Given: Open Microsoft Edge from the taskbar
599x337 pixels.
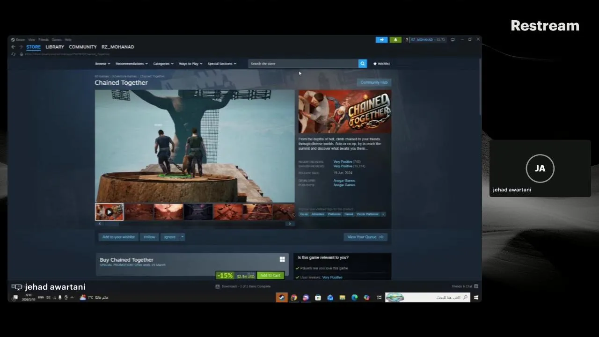Looking at the screenshot, I should tap(354, 298).
